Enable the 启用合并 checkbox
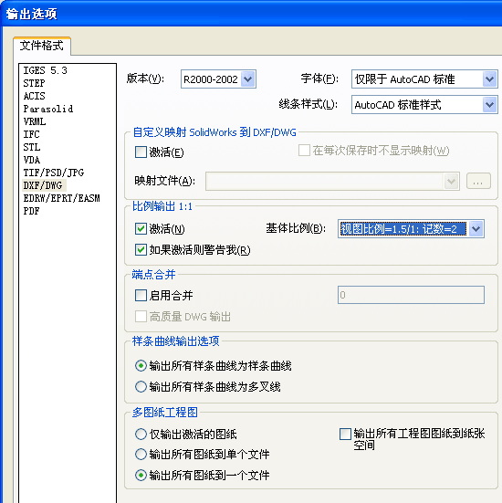Image resolution: width=502 pixels, height=503 pixels. (141, 295)
